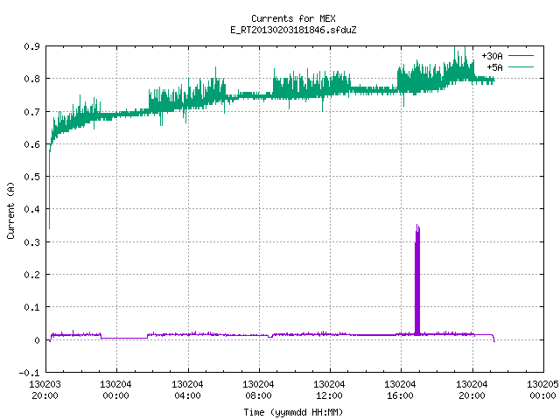The height and width of the screenshot is (420, 560).
Task: Select y-axis tick value 0.9
Action: click(x=31, y=46)
